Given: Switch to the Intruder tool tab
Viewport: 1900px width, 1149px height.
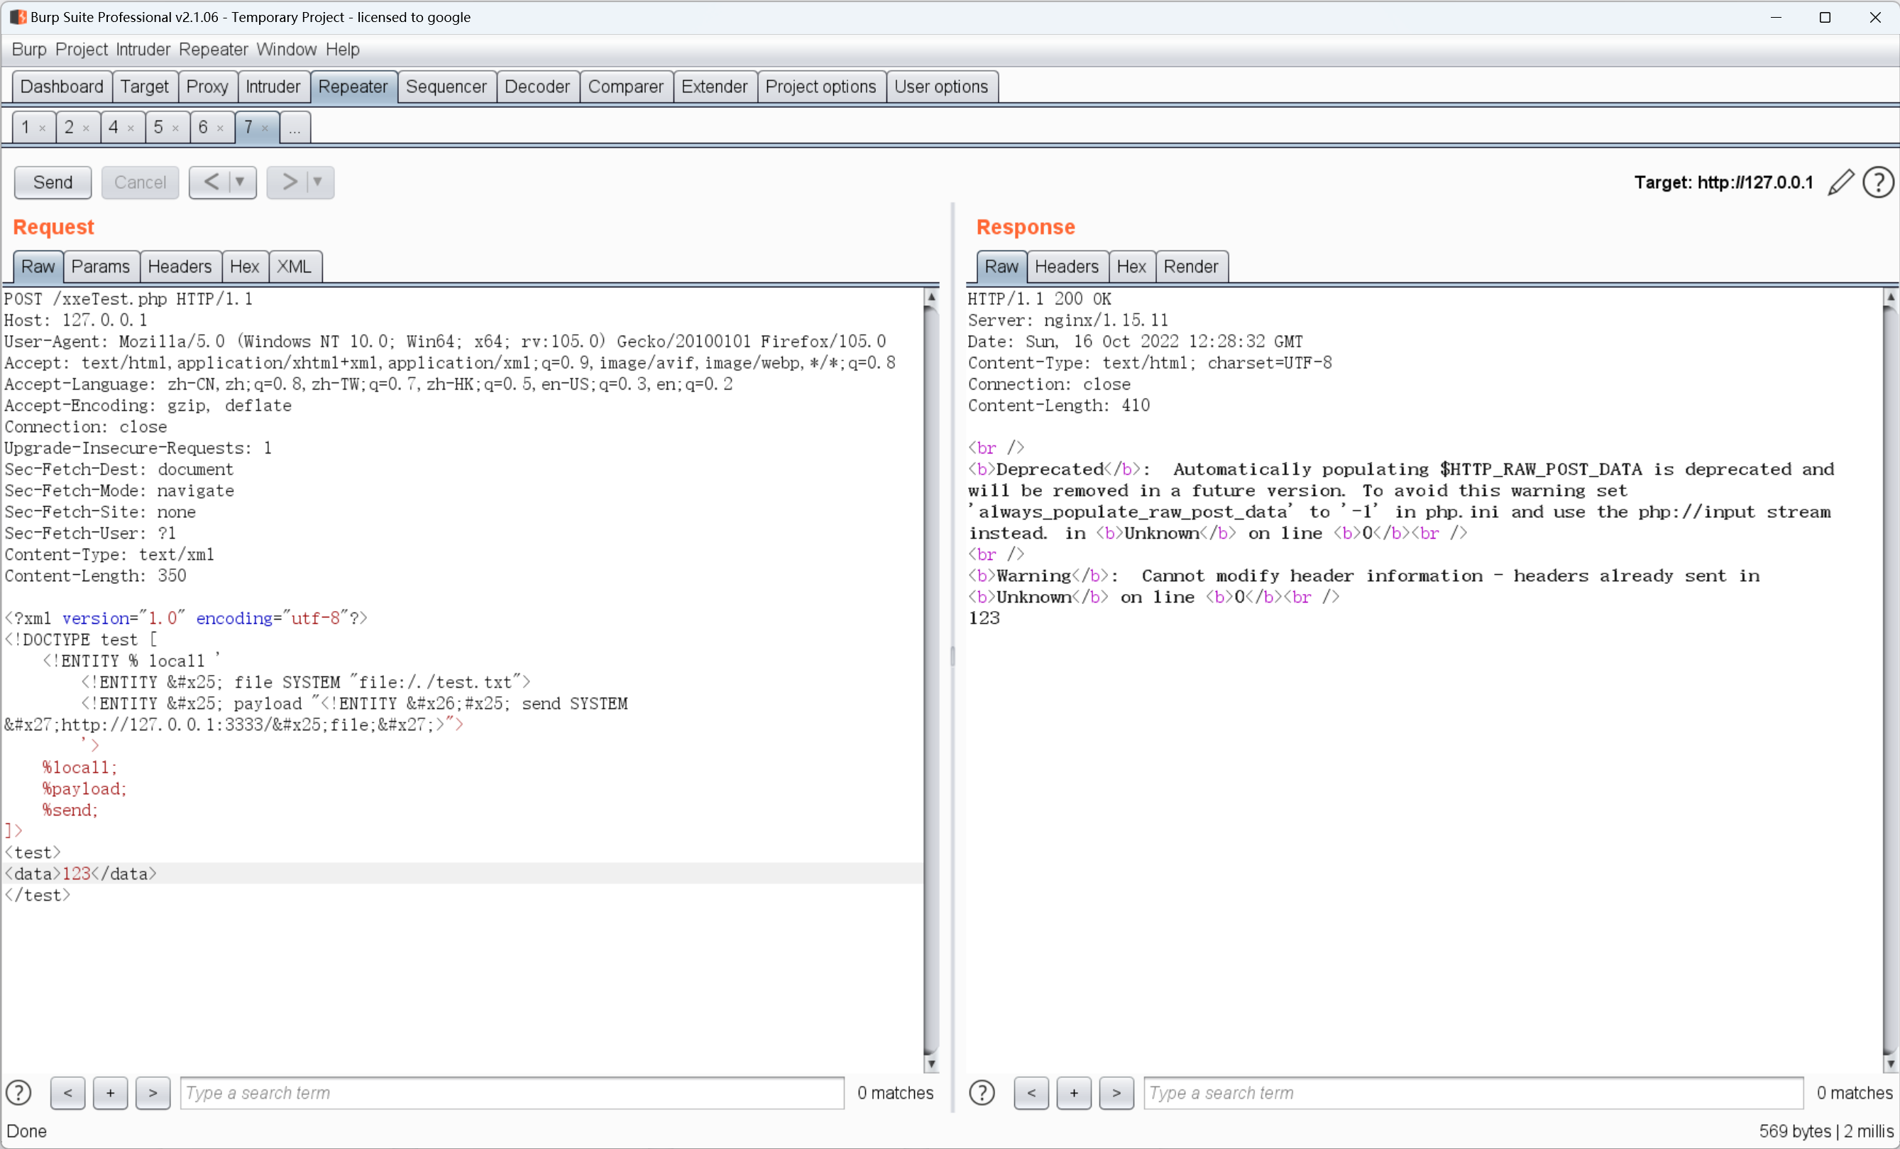Looking at the screenshot, I should (273, 87).
